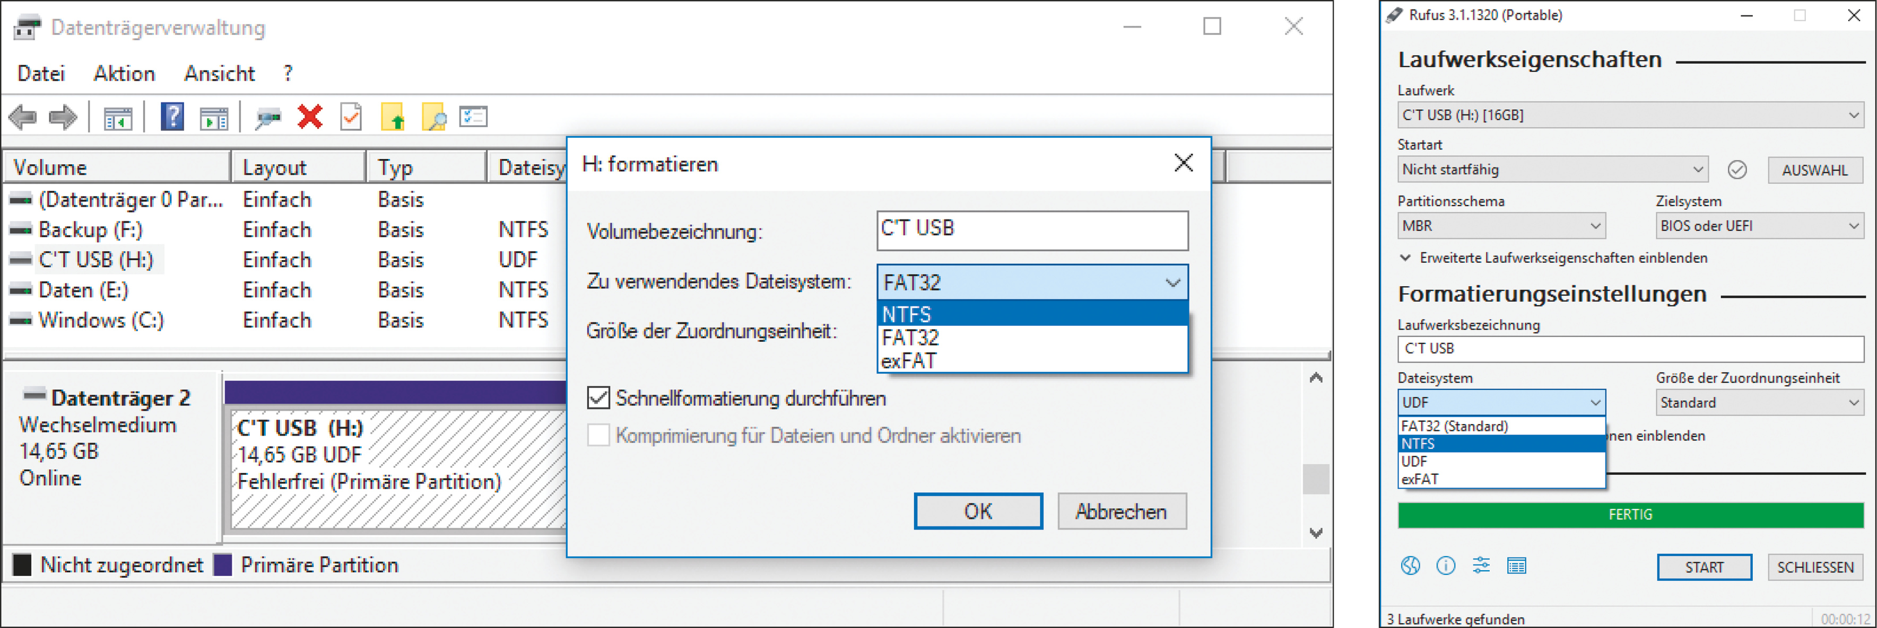Click the green FERTIG progress bar

(1630, 515)
